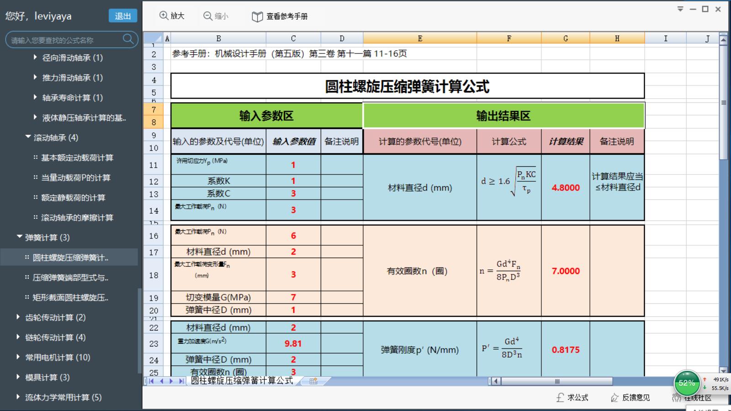Open 当量动载荷P的计算 formula
Viewport: 731px width, 411px height.
[x=76, y=178]
